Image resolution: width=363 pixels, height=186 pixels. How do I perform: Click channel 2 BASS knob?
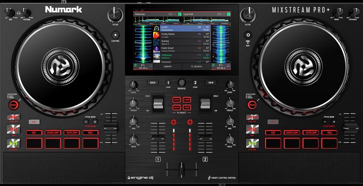[230, 139]
